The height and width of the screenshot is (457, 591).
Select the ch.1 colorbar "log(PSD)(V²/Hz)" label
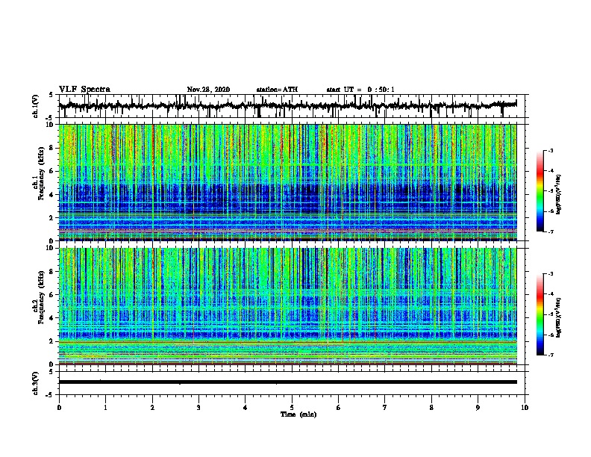click(x=558, y=194)
